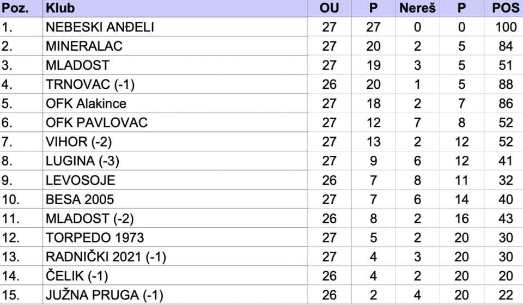Click the NEBESKI ANĐELI club cell
This screenshot has width=523, height=305.
(x=175, y=27)
